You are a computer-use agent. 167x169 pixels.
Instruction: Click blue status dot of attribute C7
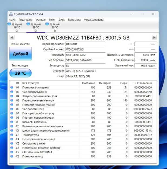coord(12,152)
